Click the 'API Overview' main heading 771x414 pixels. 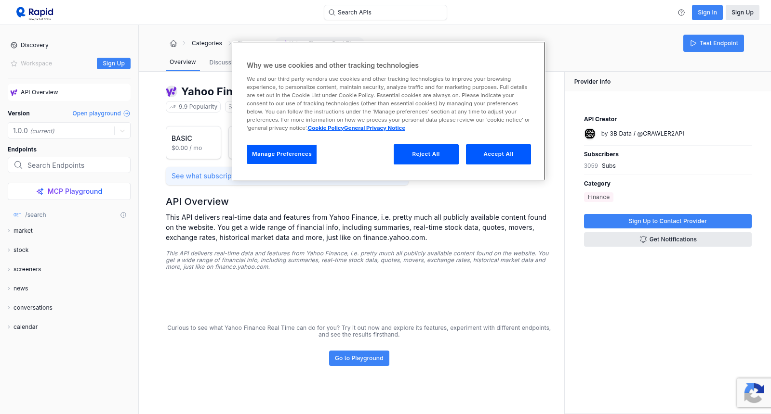pyautogui.click(x=197, y=201)
